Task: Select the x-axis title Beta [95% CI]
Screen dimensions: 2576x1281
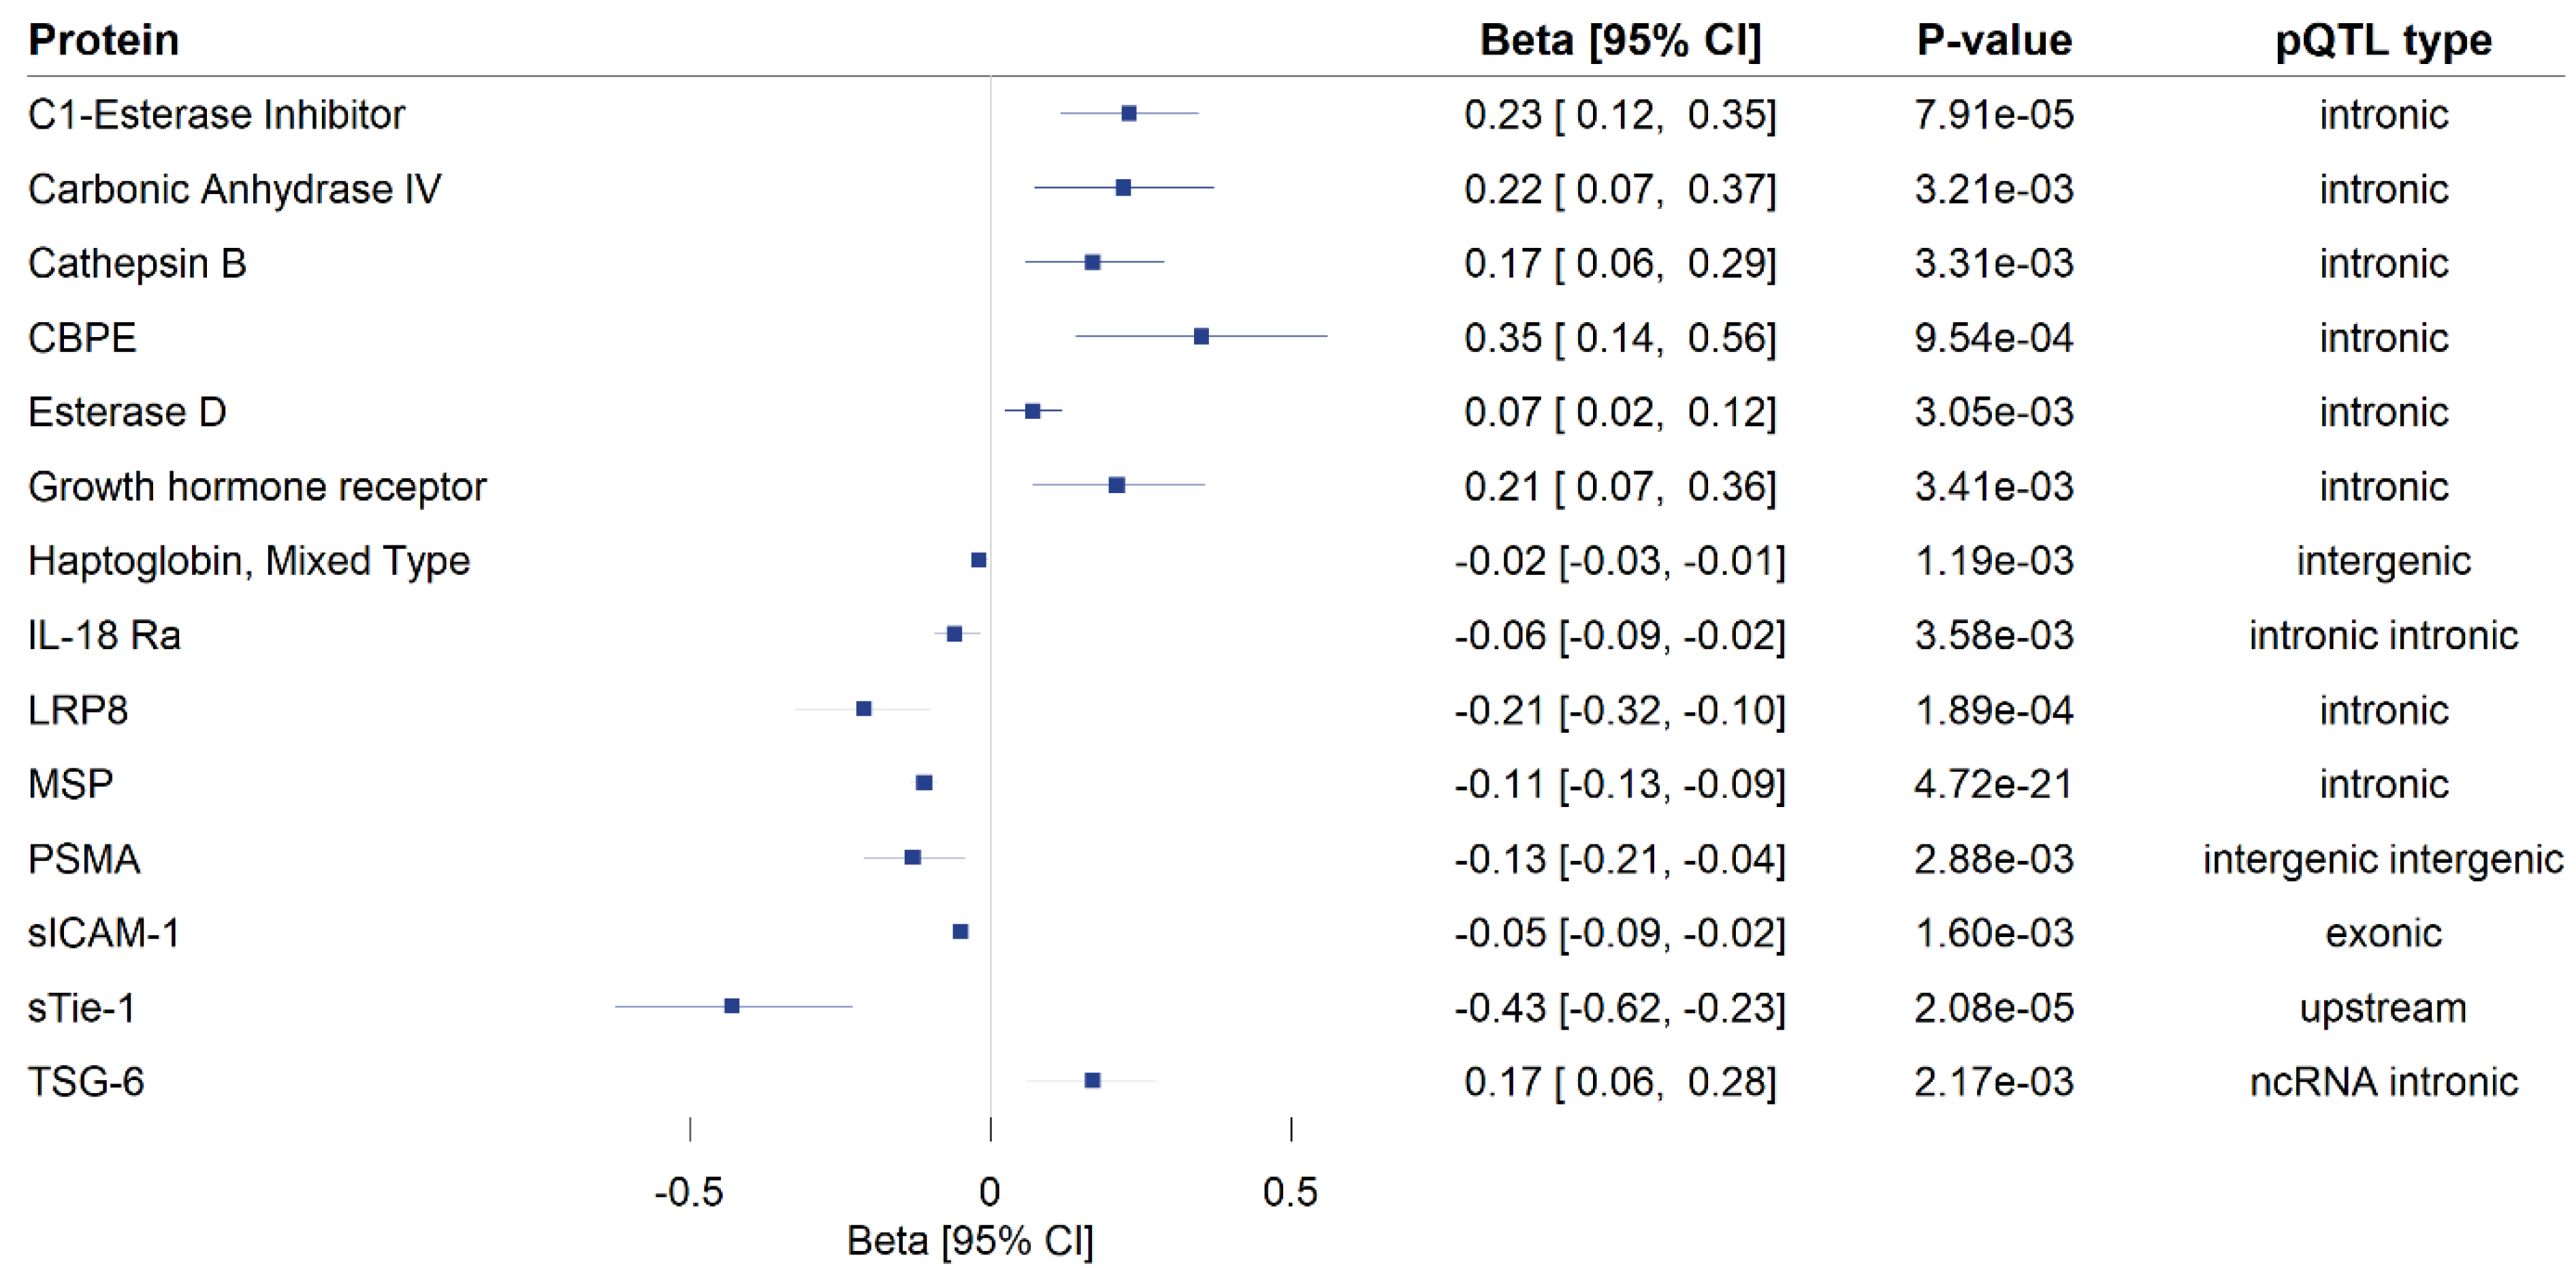Action: point(970,1241)
